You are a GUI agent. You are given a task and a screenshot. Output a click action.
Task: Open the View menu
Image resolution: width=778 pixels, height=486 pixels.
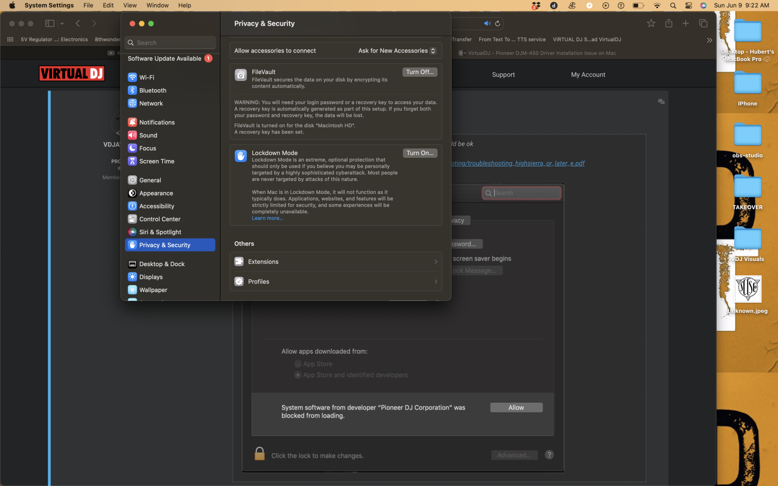tap(130, 5)
